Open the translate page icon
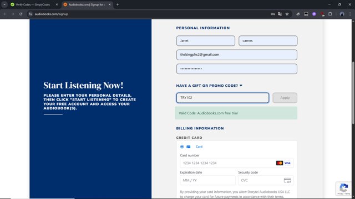 280,14
